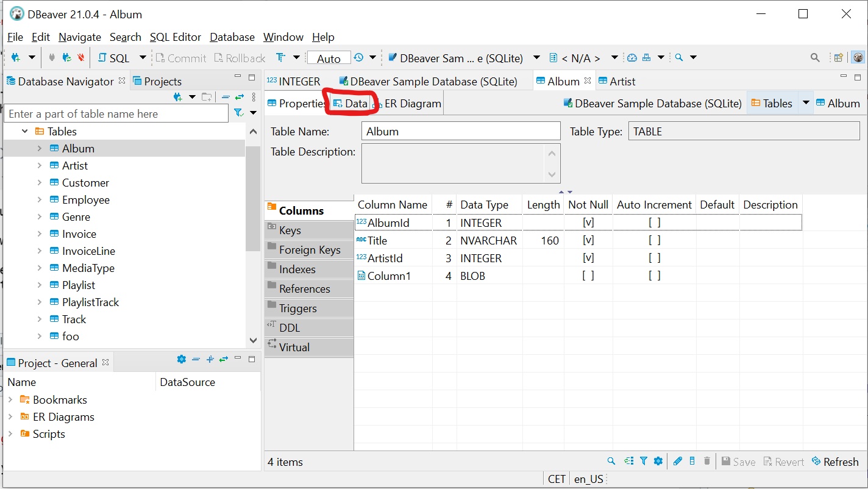
Task: Click the trash delete icon in bottom toolbar
Action: coord(707,462)
